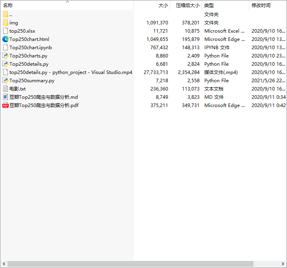Click the red PDF icon
Image resolution: width=287 pixels, height=268 pixels.
(6, 105)
